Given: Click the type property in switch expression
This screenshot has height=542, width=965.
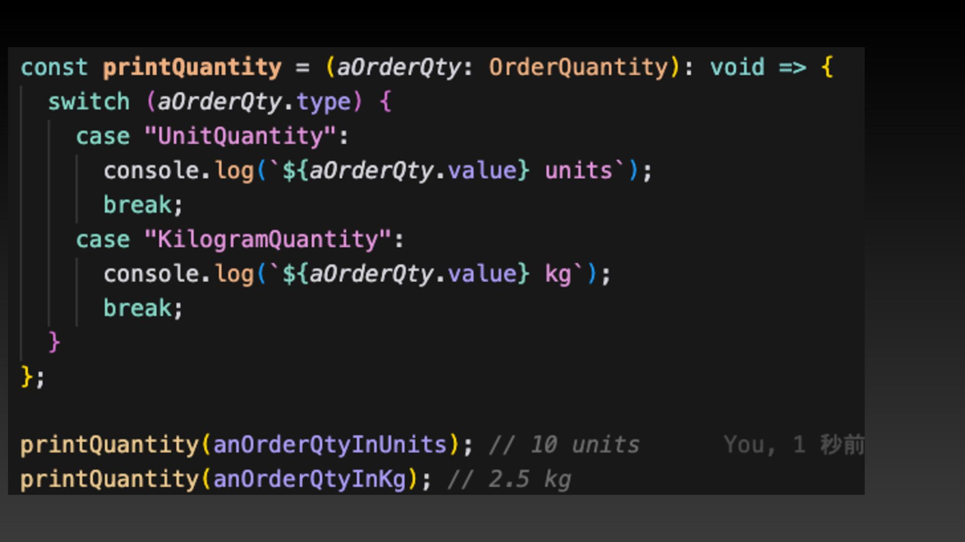Looking at the screenshot, I should 324,102.
